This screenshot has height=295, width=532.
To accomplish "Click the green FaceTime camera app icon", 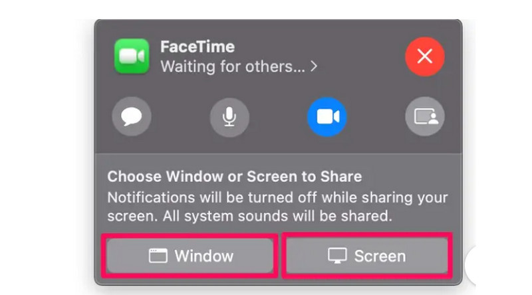I will tap(132, 56).
